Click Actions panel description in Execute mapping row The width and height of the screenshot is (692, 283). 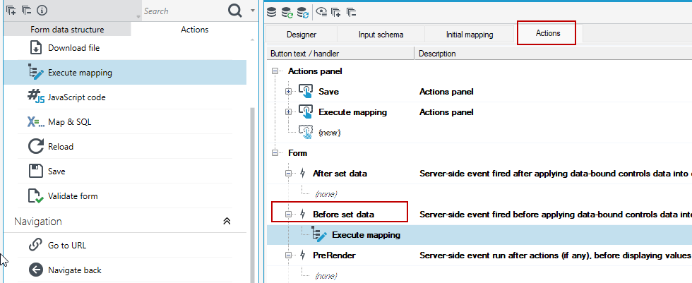click(446, 112)
